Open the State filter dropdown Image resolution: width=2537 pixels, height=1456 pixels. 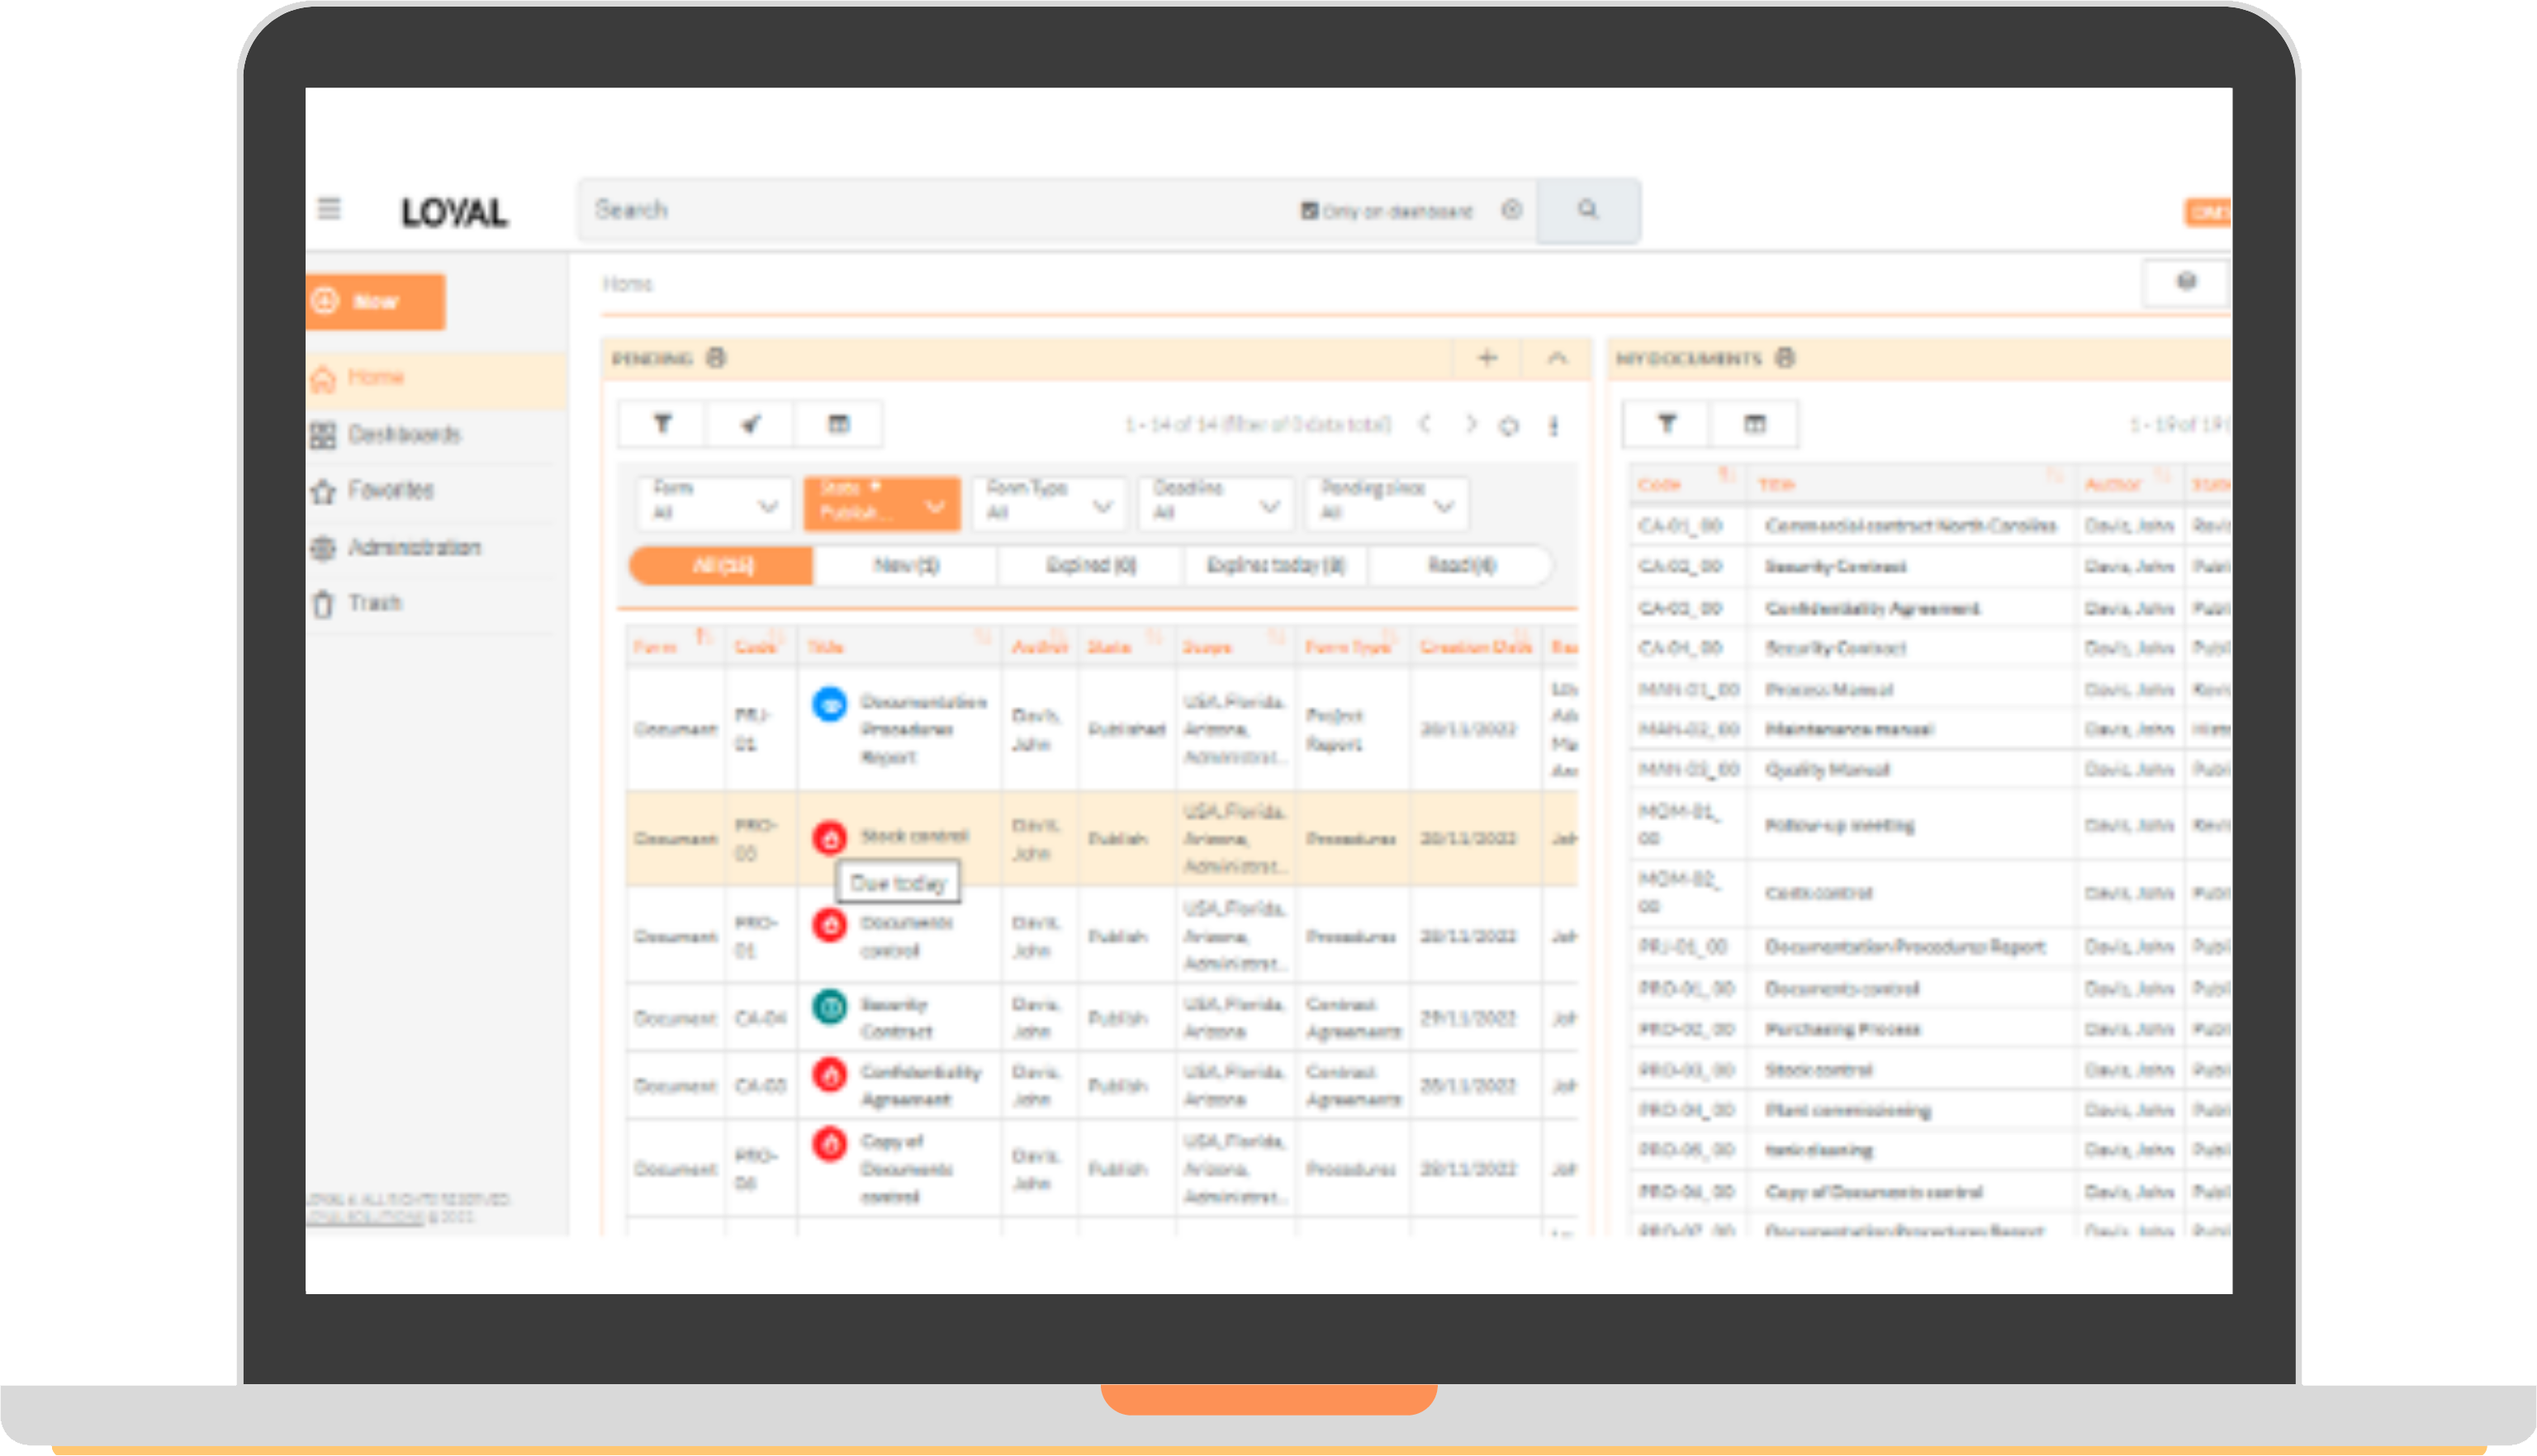pos(881,501)
